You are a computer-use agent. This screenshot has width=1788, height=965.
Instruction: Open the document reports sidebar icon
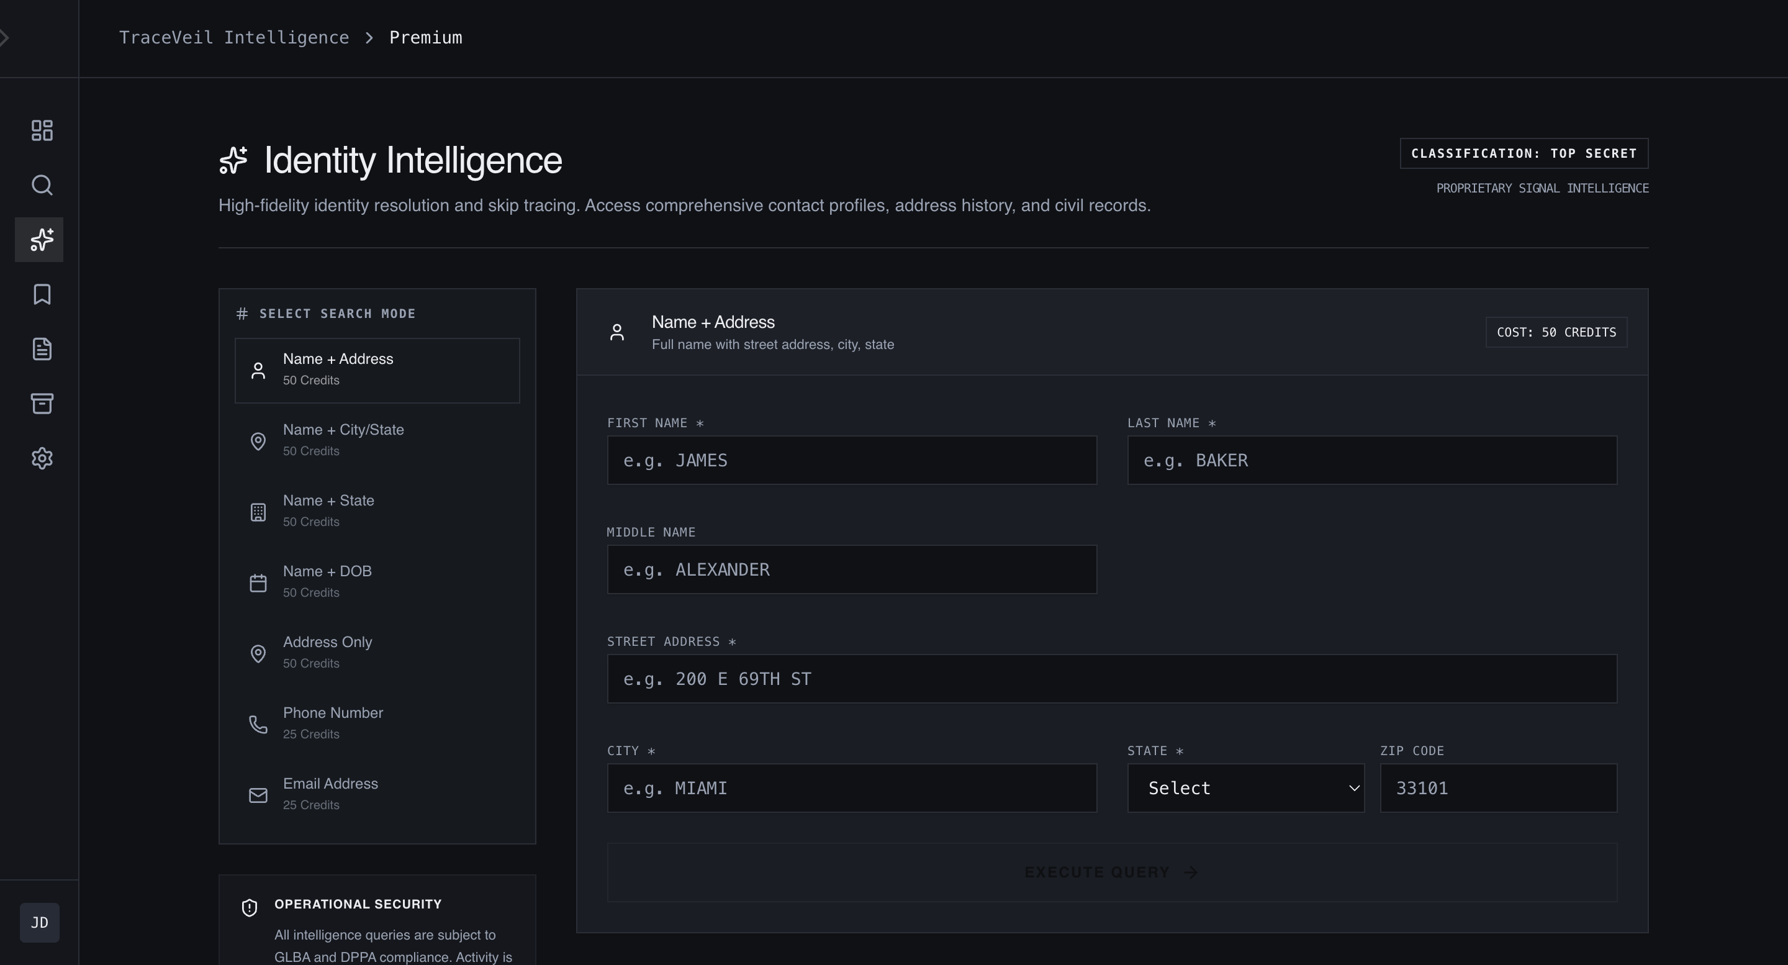[42, 348]
